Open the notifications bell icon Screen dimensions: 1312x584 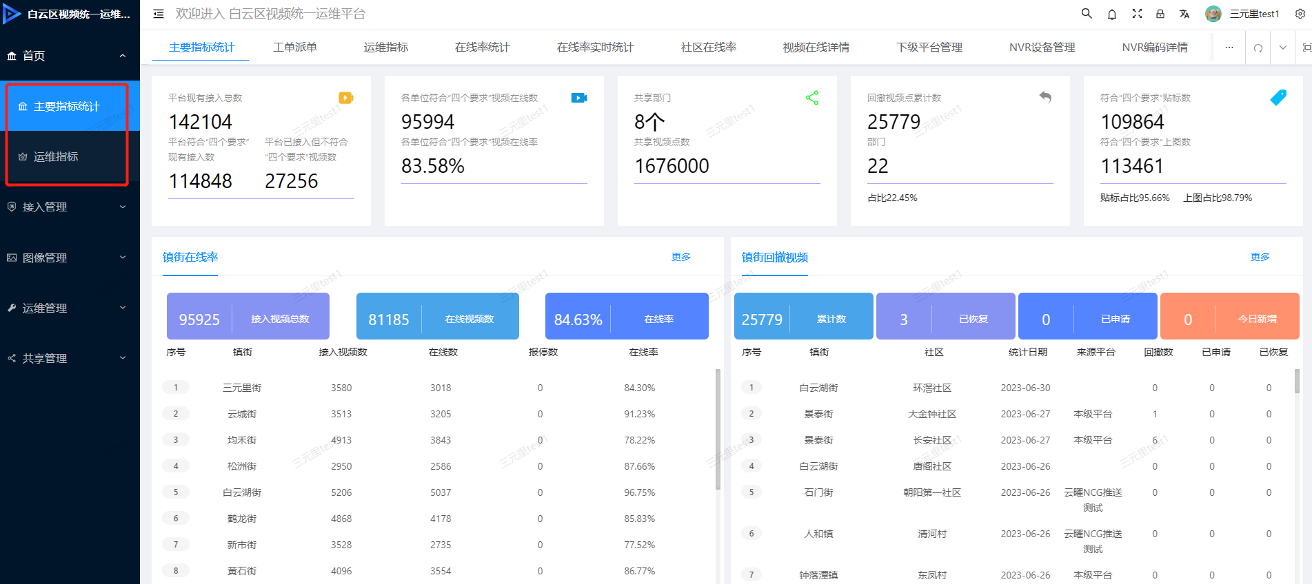tap(1112, 14)
